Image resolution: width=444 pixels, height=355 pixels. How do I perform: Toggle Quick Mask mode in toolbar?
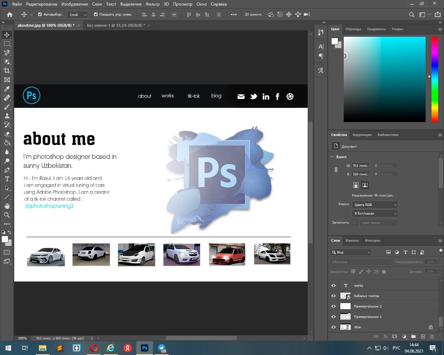tap(7, 252)
